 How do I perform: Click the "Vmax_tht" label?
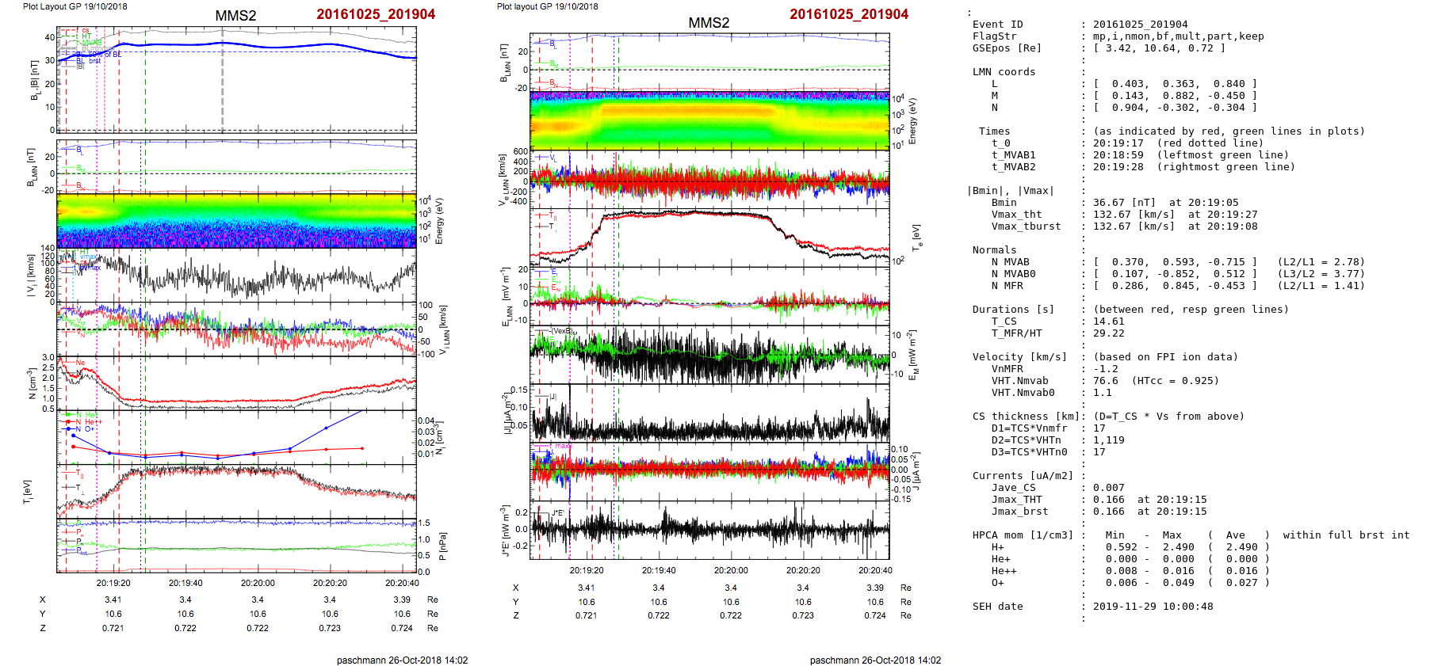(1017, 215)
